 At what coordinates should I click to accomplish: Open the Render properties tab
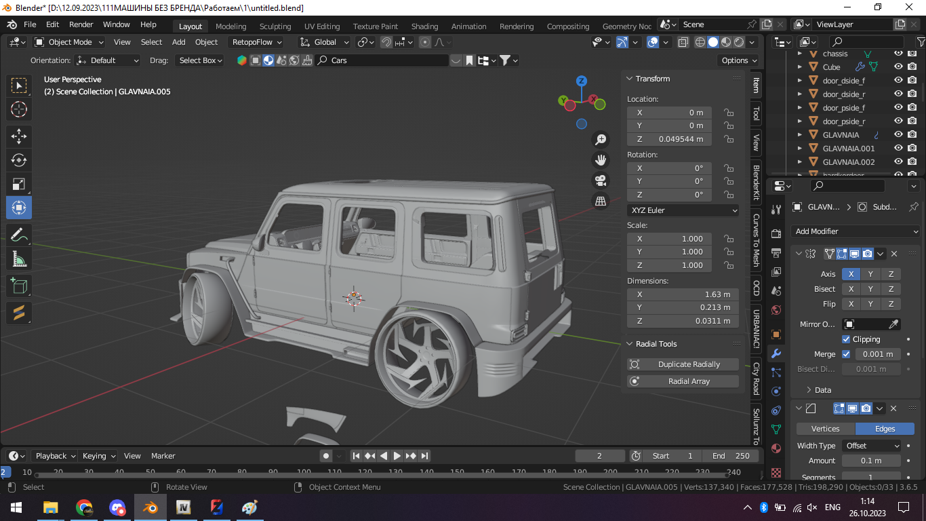tap(777, 233)
